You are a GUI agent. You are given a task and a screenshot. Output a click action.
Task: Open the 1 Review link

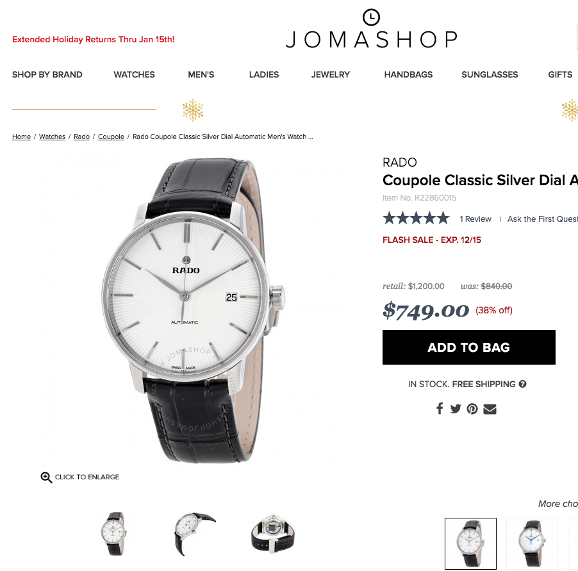(x=475, y=219)
